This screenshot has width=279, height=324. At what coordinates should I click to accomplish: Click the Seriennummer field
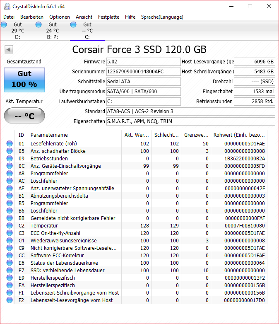point(144,72)
